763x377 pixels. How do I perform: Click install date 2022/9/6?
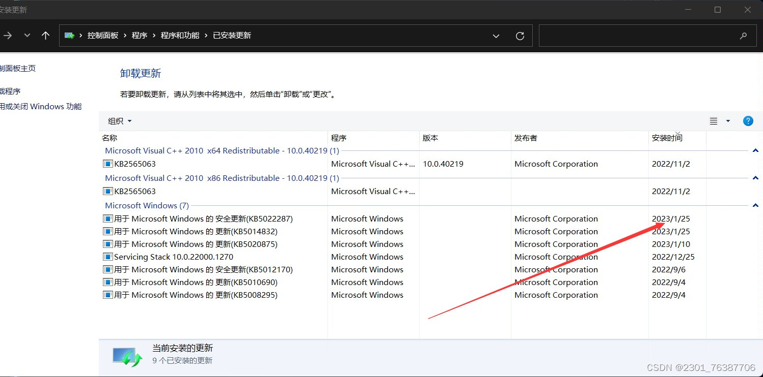click(669, 270)
